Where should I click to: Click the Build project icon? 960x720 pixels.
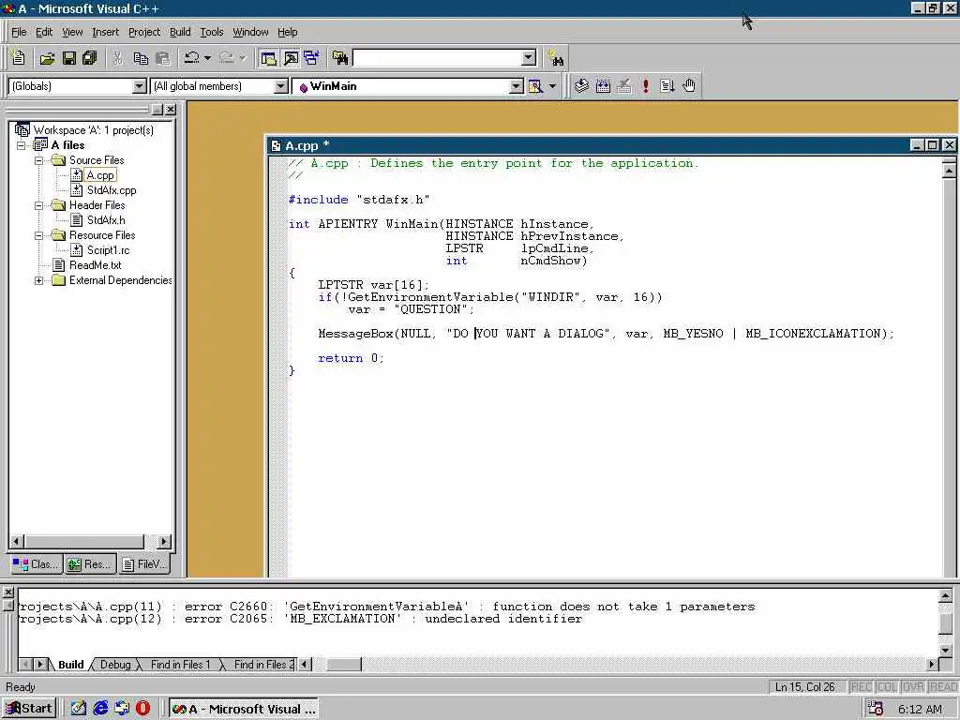[x=603, y=86]
